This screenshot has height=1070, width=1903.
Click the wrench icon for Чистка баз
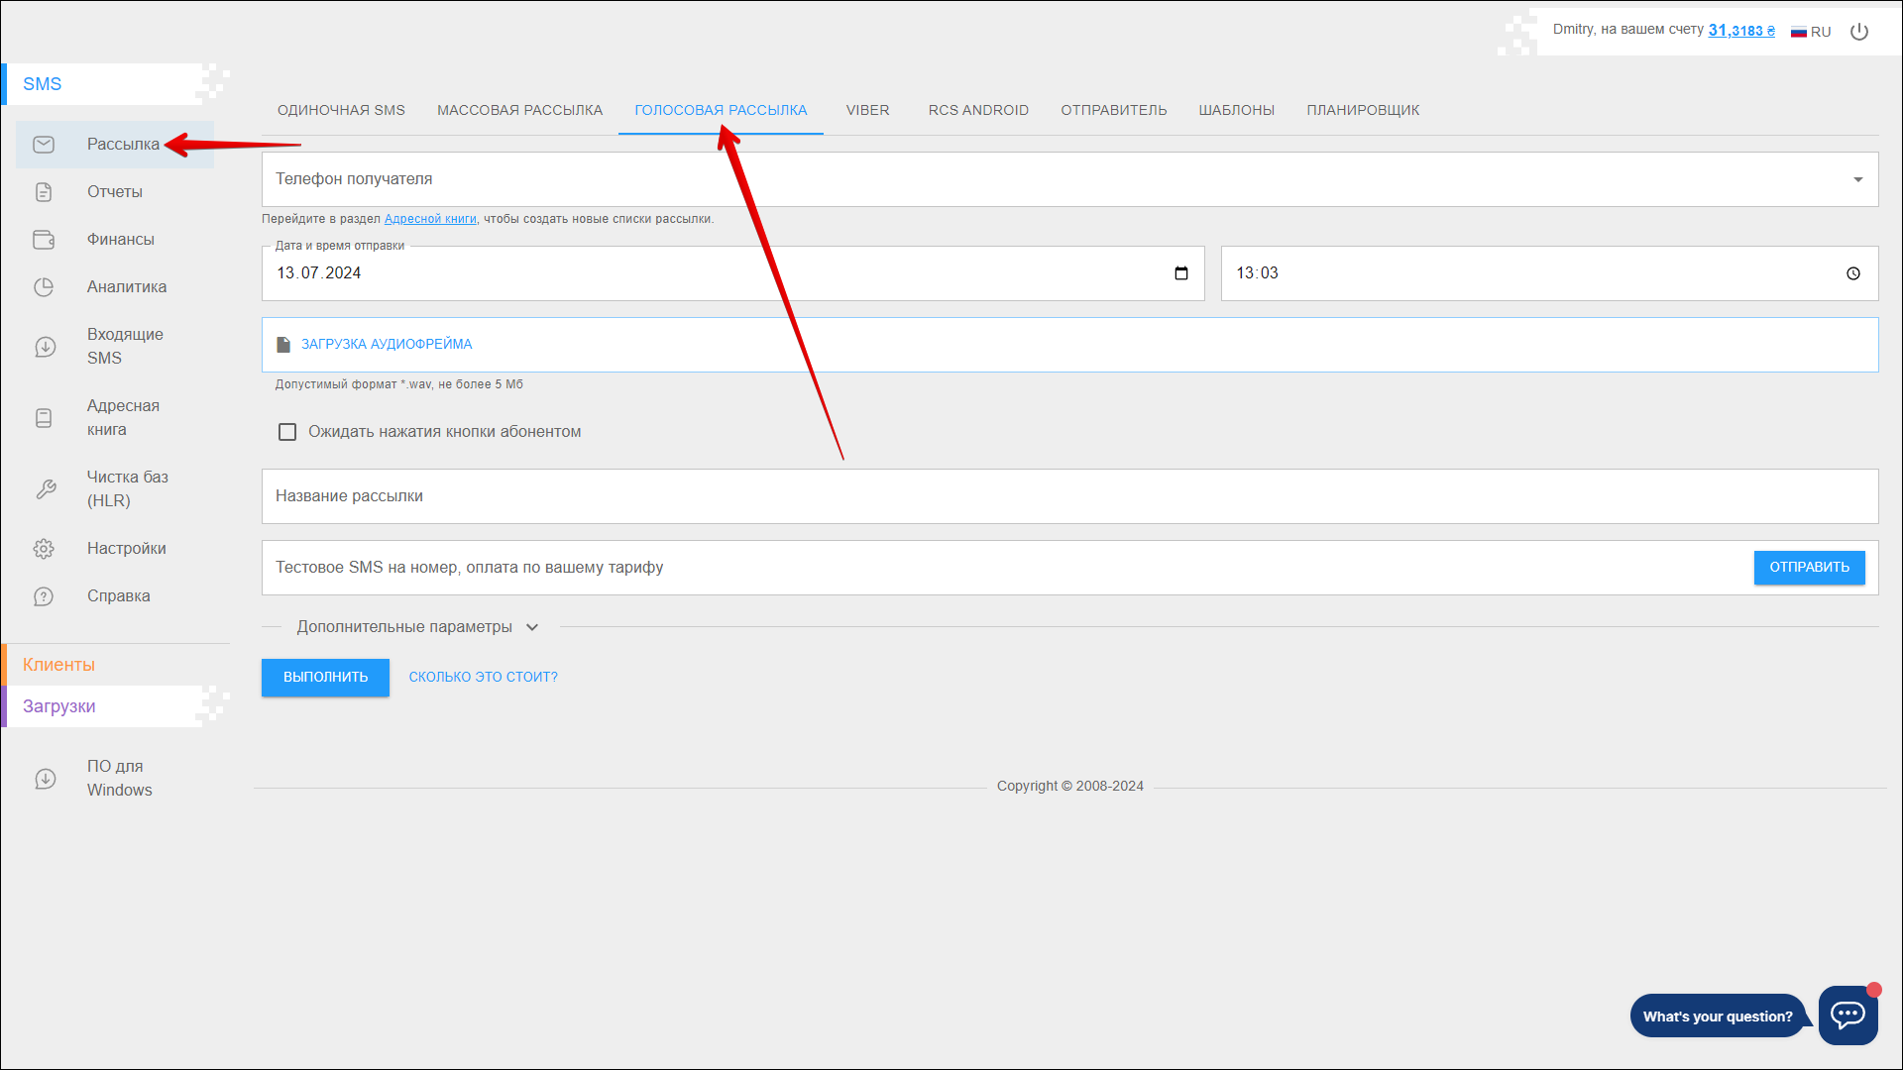pos(46,489)
